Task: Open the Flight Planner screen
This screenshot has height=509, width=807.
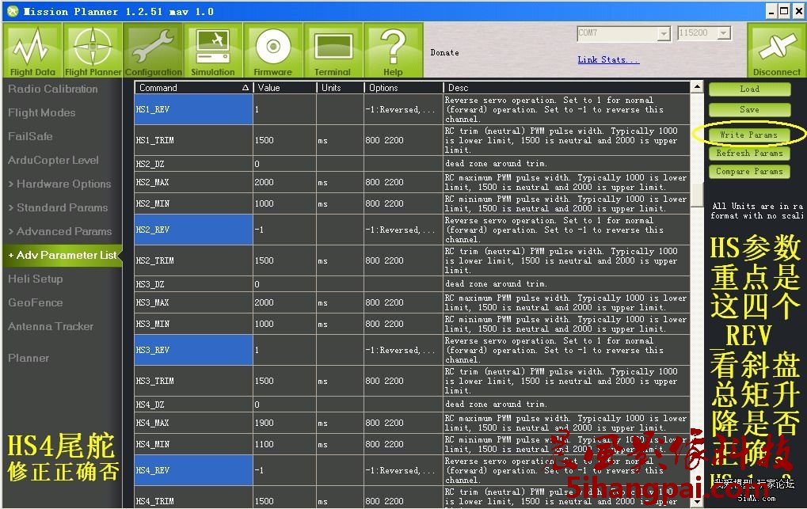Action: tap(93, 50)
